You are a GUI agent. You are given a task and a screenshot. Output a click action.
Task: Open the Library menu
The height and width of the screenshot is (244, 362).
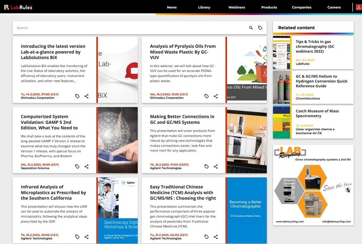204,8
